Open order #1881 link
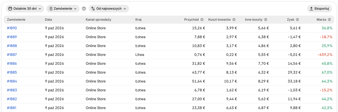This screenshot has width=338, height=112. 12,108
